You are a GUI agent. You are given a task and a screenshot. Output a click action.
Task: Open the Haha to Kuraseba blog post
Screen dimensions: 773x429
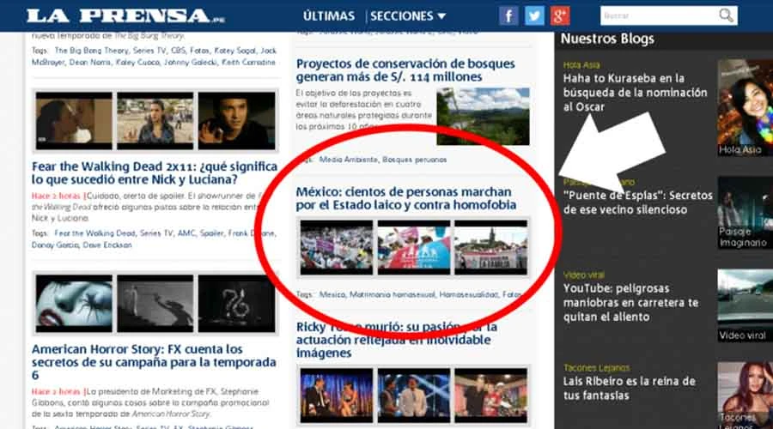point(636,93)
